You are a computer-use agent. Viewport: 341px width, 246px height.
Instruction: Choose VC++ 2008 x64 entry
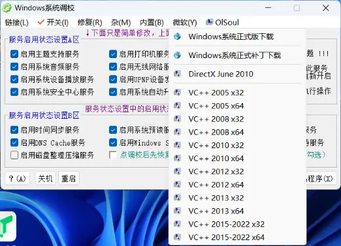[x=237, y=132]
